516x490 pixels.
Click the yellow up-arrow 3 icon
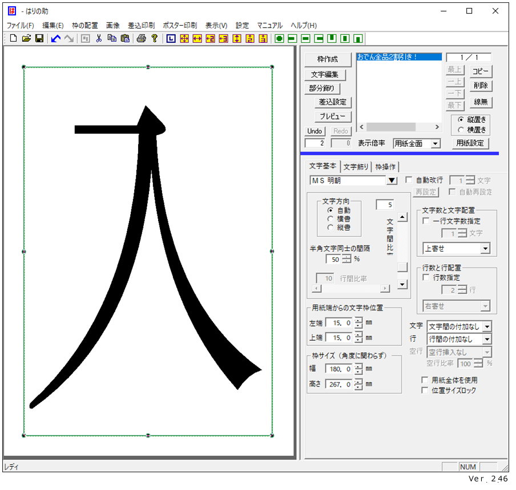click(263, 38)
